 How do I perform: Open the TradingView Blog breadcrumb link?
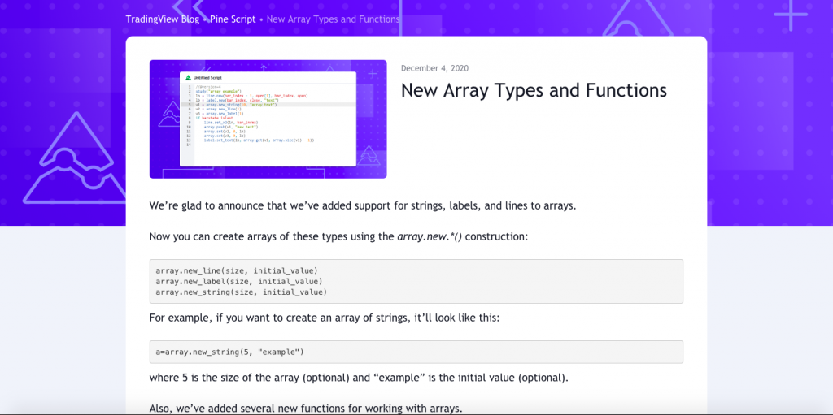point(163,19)
